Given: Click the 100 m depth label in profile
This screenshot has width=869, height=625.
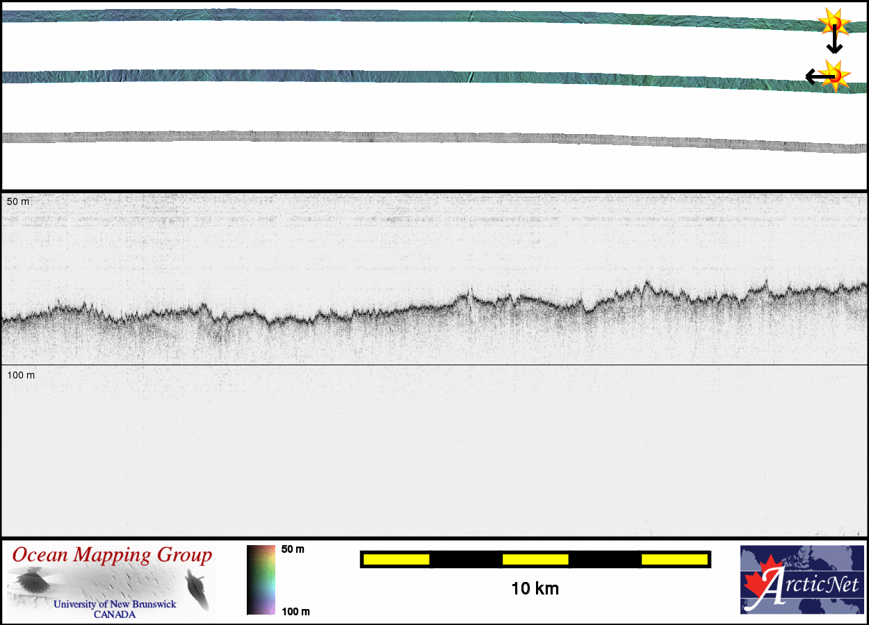Looking at the screenshot, I should (21, 375).
